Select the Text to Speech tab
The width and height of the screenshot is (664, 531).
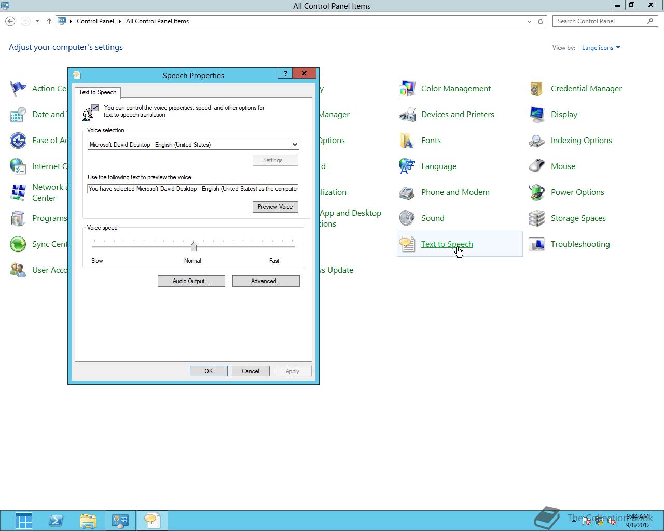[x=98, y=92]
